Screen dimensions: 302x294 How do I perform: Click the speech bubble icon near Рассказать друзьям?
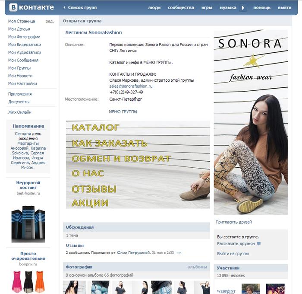point(259,243)
